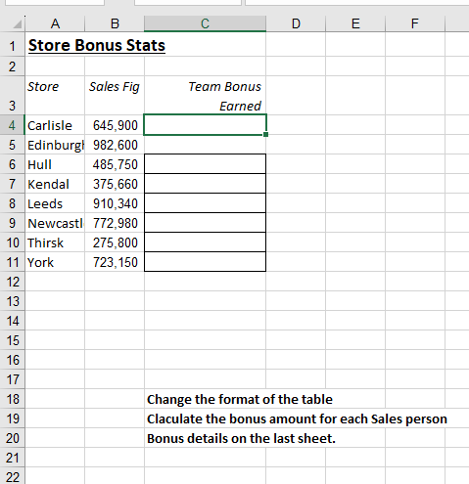This screenshot has width=469, height=484.
Task: Click the 910,340 sales value
Action: (115, 203)
